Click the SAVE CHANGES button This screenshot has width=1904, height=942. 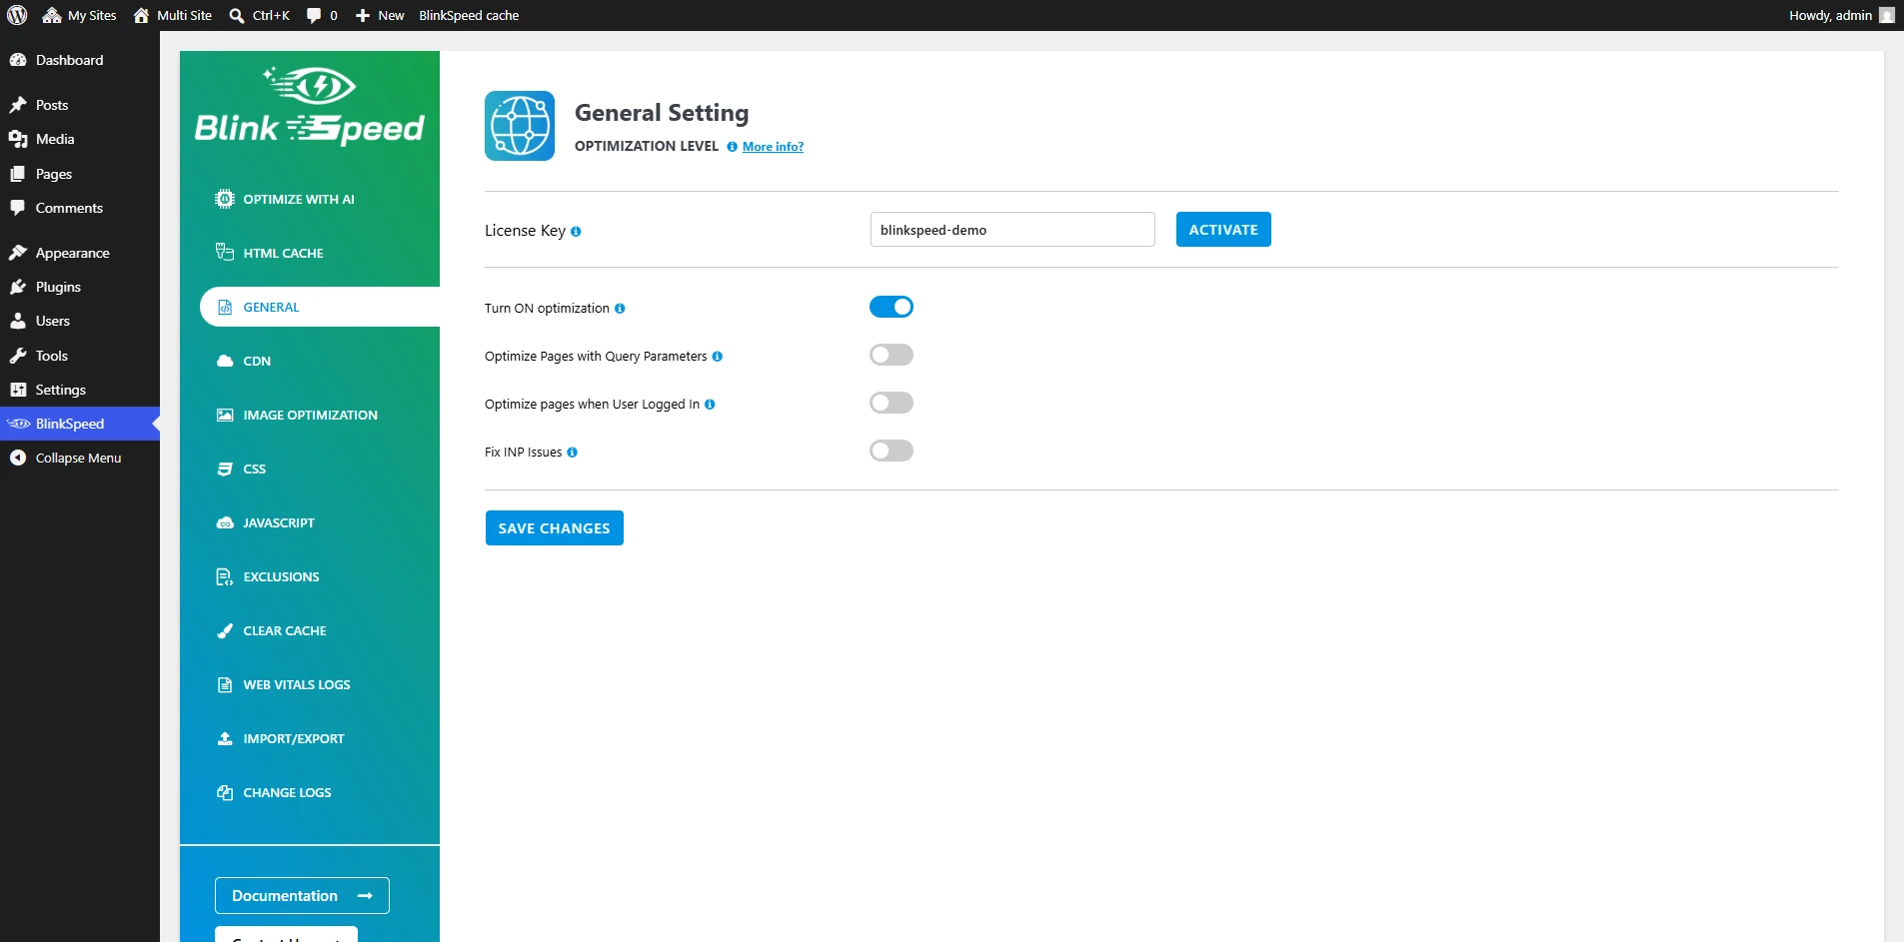[x=555, y=528]
